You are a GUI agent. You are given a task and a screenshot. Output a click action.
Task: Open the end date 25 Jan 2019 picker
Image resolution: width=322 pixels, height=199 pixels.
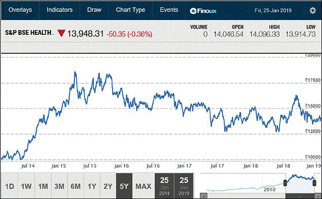(x=184, y=186)
